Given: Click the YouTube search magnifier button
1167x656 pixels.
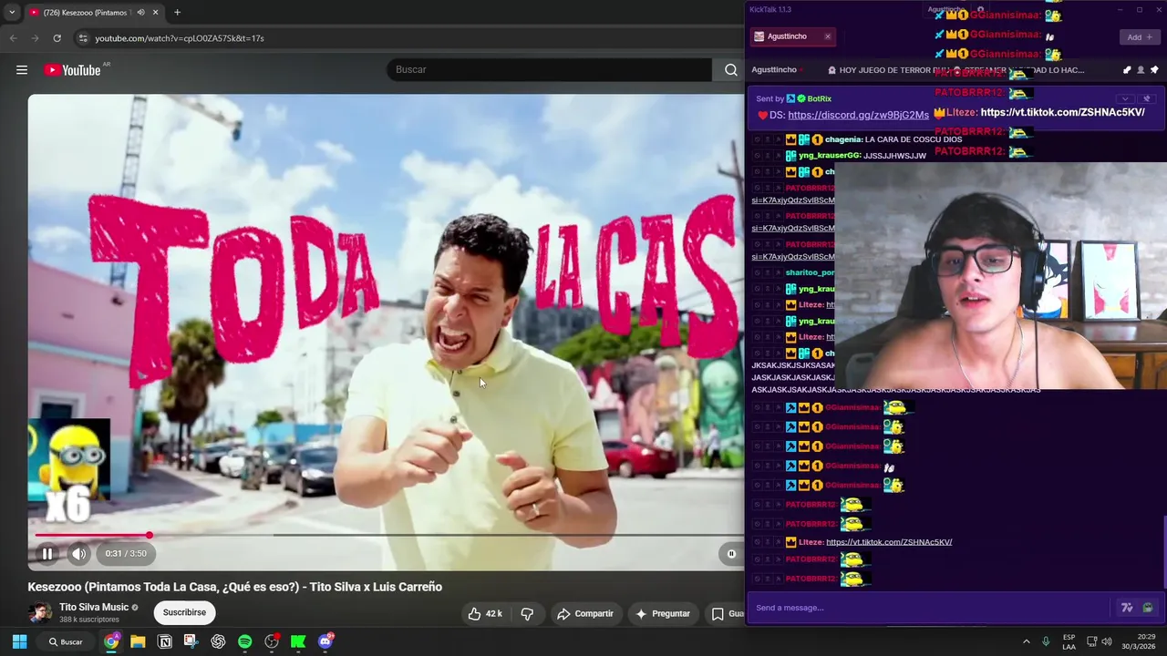Looking at the screenshot, I should click(730, 69).
